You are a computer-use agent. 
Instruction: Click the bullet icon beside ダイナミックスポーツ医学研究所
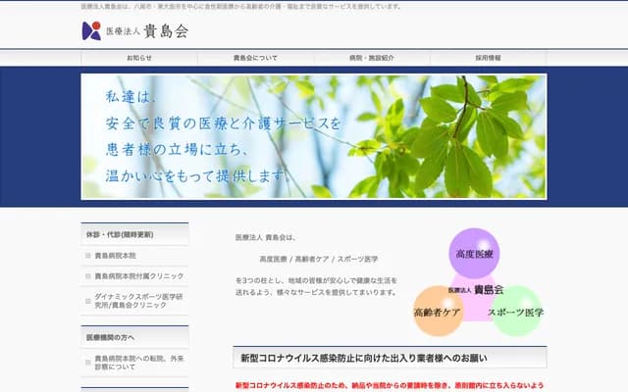click(88, 301)
